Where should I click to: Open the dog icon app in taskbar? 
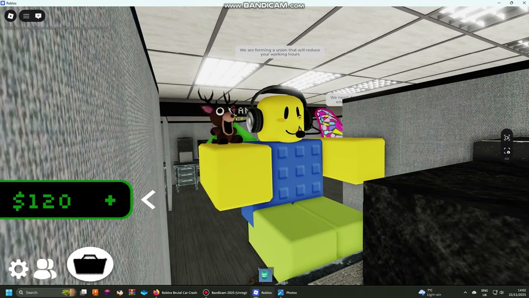tap(120, 292)
